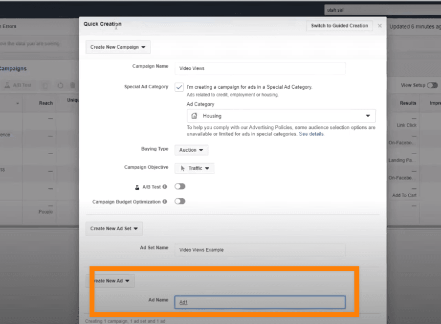Enable Campaign Budget Optimization toggle
This screenshot has height=324, width=441.
(x=180, y=202)
